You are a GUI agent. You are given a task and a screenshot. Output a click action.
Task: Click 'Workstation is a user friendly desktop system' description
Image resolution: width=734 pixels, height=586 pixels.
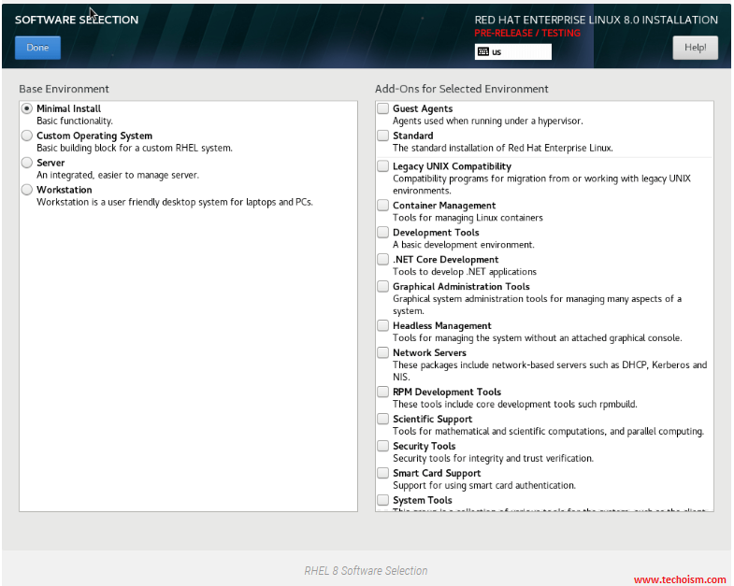click(x=175, y=203)
